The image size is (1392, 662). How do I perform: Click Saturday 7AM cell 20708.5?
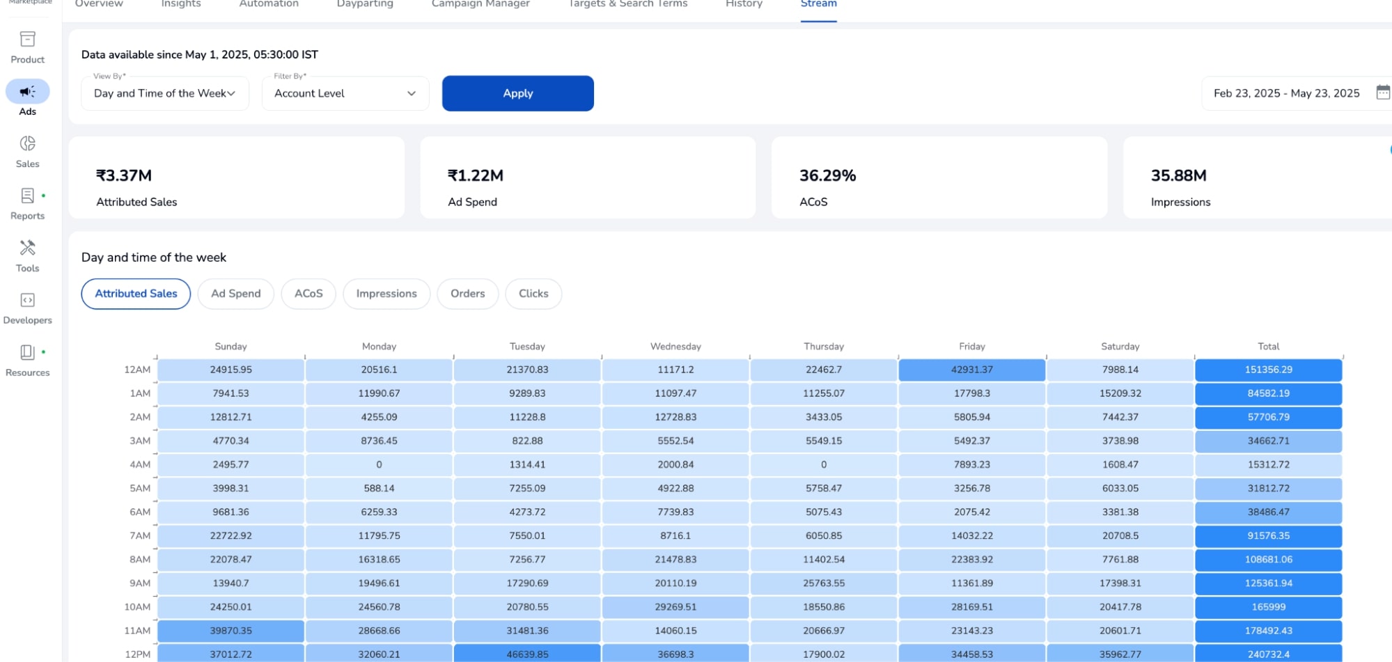[x=1120, y=536]
